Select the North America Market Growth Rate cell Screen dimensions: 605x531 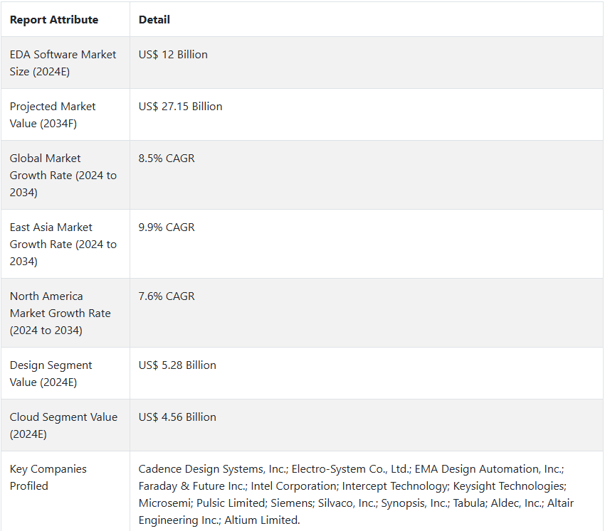(65, 313)
